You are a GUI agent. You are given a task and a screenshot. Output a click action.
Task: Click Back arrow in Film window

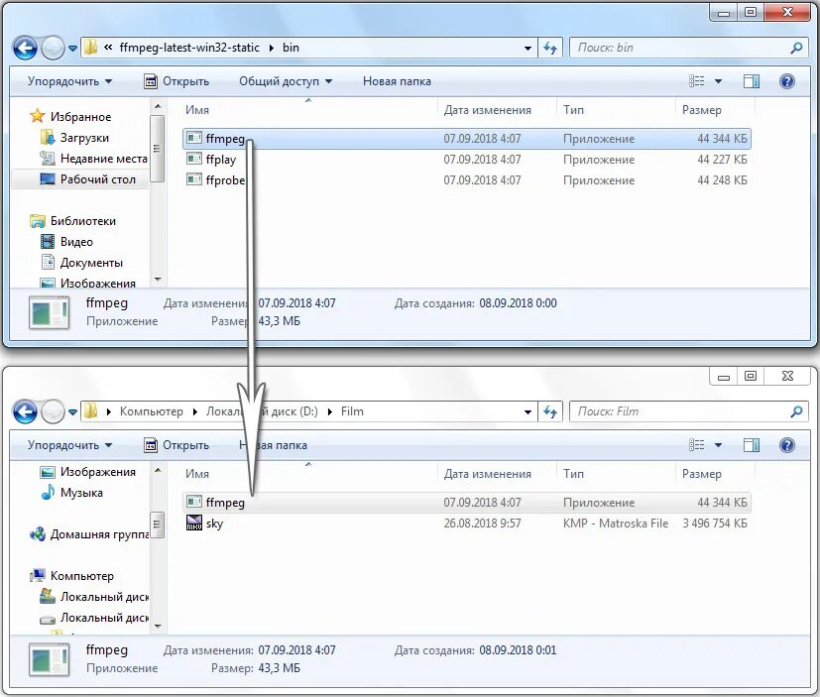point(25,412)
